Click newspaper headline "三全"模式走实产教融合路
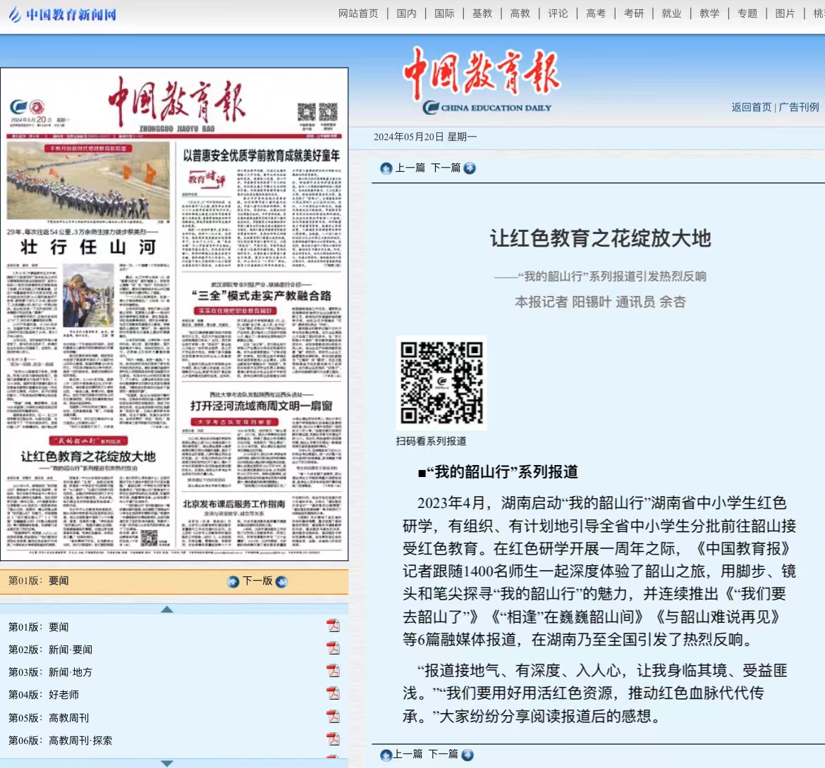The height and width of the screenshot is (768, 825). pyautogui.click(x=261, y=296)
